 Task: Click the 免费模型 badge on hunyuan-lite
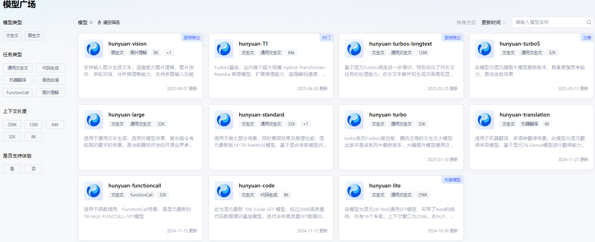(452, 180)
